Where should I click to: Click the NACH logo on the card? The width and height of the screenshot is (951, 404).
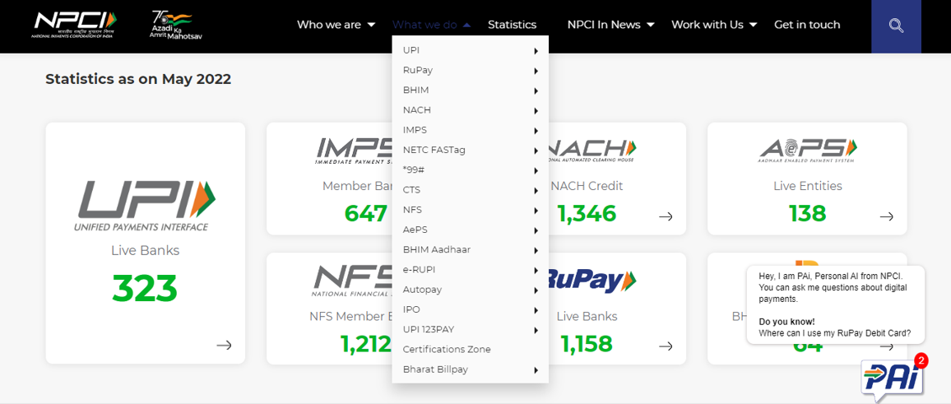[x=591, y=150]
